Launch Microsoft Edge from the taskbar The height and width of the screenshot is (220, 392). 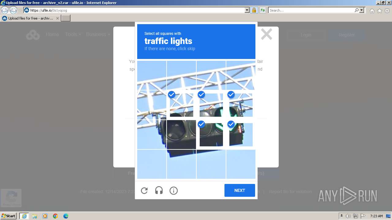66,216
